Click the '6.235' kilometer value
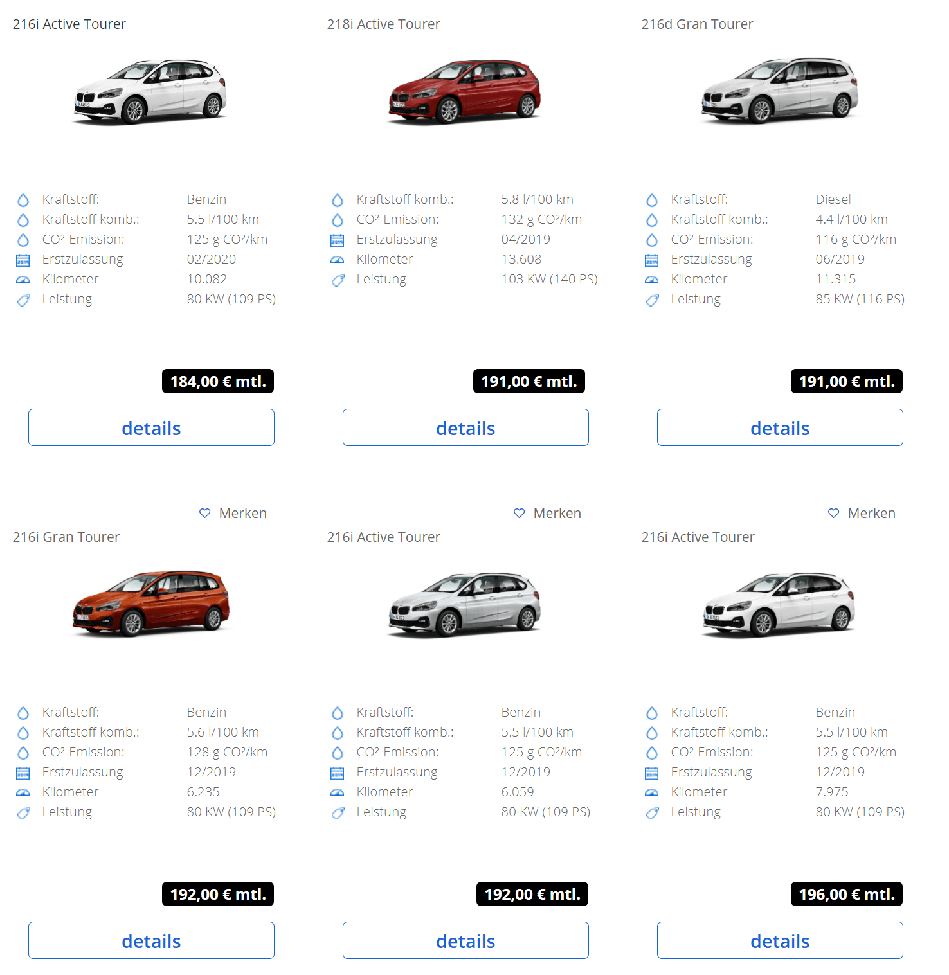 point(203,792)
